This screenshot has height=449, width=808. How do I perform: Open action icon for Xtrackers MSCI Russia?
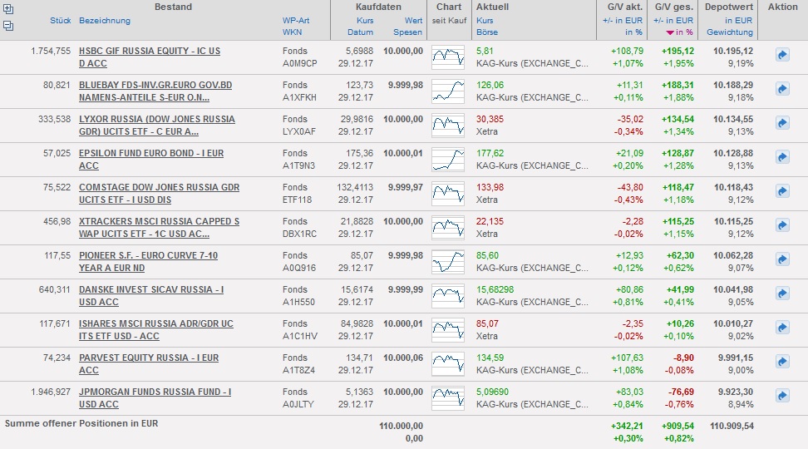pos(782,224)
